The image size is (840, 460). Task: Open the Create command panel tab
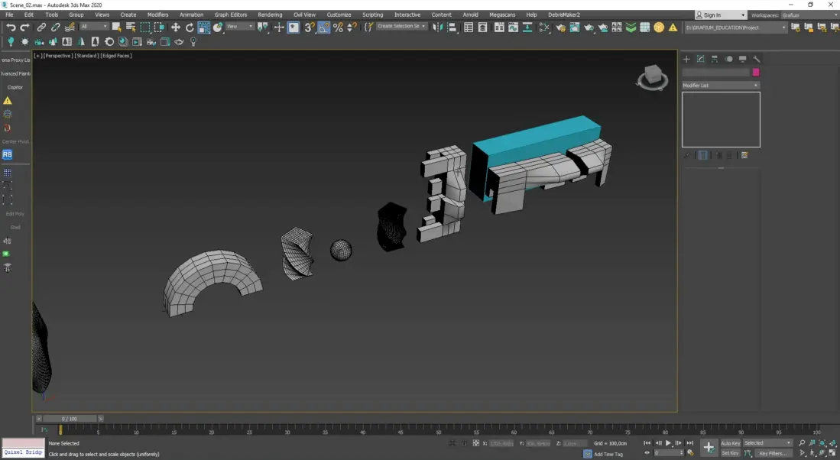coord(686,59)
